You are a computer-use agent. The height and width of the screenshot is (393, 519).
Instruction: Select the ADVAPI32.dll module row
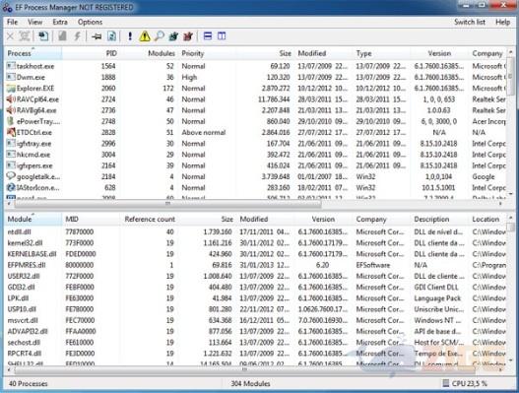pyautogui.click(x=255, y=331)
